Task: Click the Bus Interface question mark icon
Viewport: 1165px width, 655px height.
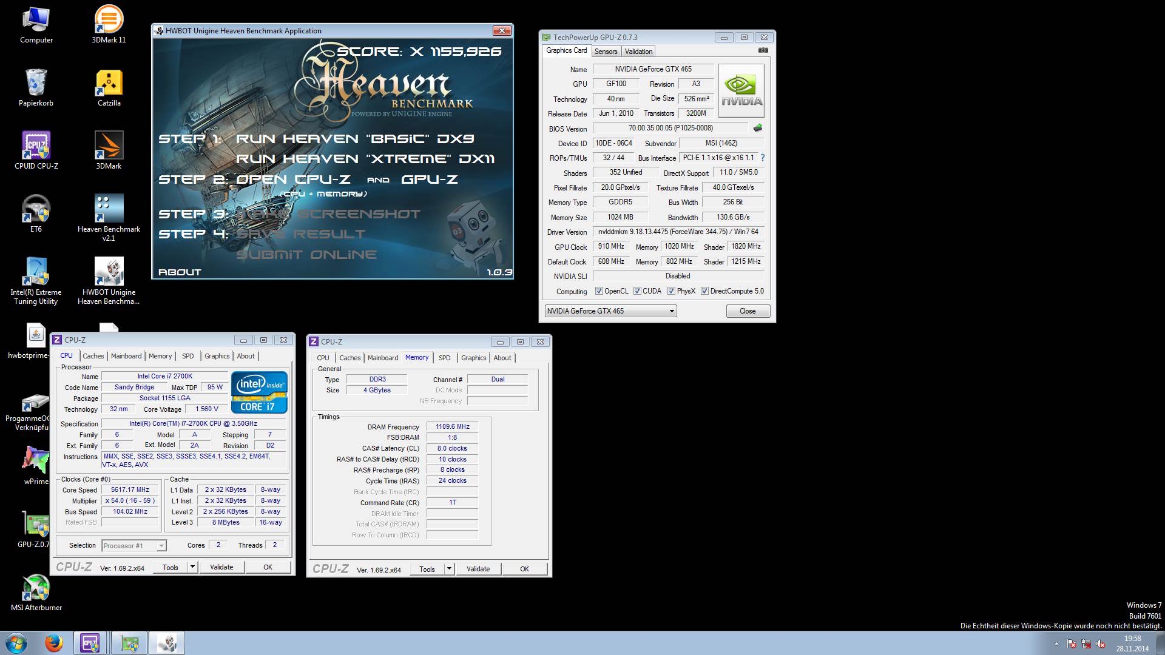Action: [x=763, y=158]
